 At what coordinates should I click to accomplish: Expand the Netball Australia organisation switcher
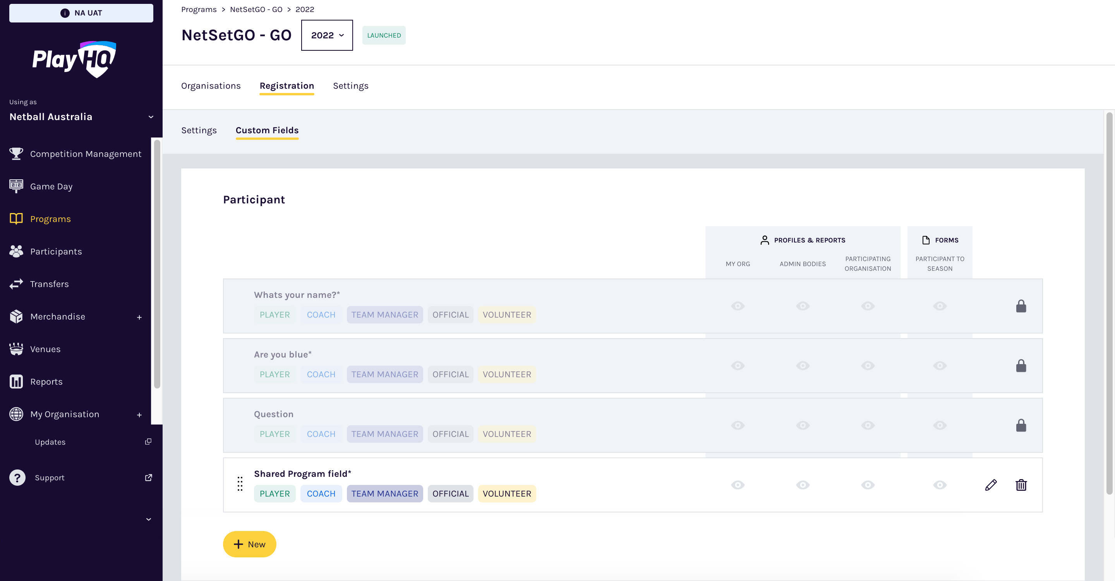pyautogui.click(x=150, y=117)
